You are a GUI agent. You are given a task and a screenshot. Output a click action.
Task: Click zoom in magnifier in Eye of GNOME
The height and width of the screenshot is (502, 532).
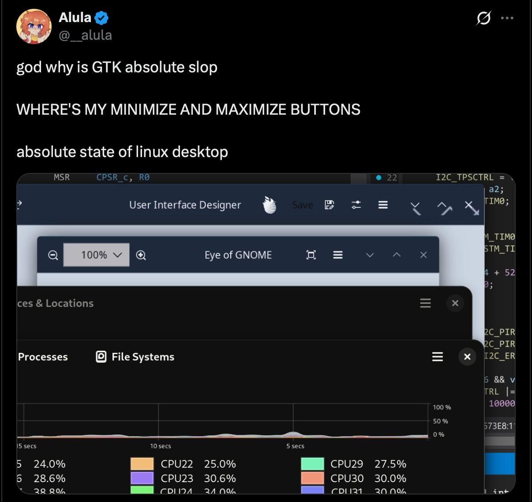(x=141, y=255)
